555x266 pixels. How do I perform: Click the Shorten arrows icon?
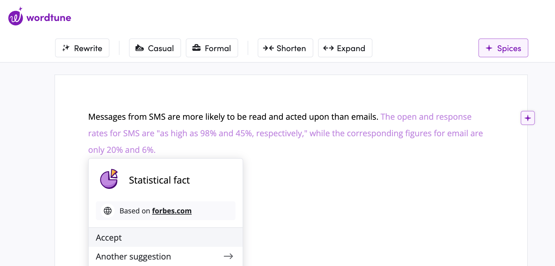[x=268, y=48]
